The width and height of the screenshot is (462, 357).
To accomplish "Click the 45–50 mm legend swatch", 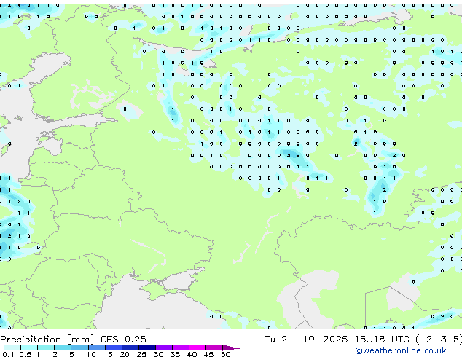I will click(214, 348).
